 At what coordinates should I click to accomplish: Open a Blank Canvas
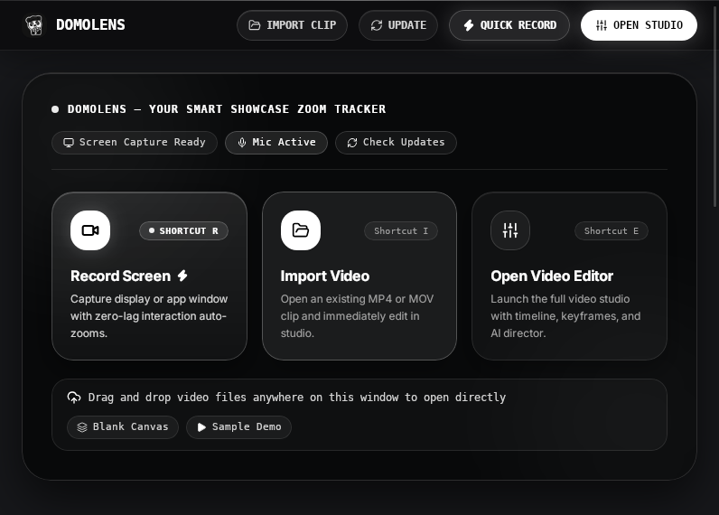pos(123,427)
